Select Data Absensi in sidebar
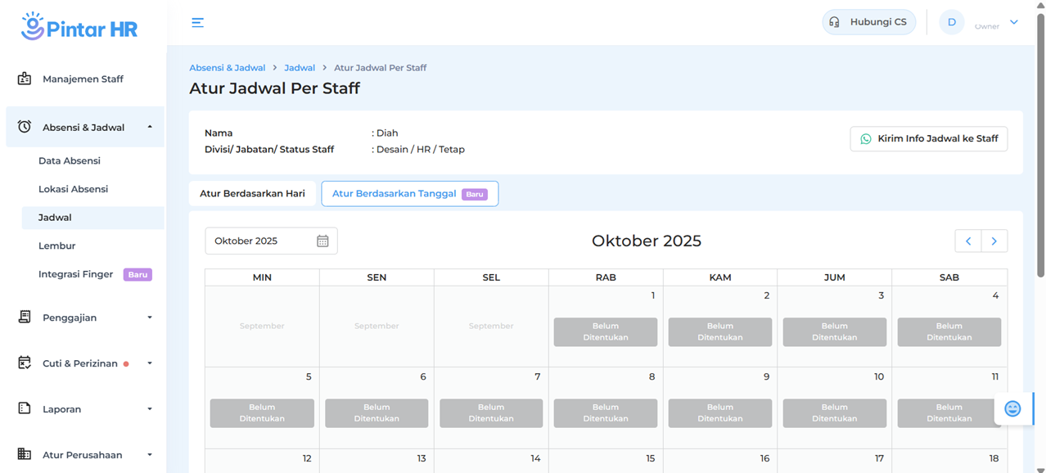Image resolution: width=1046 pixels, height=473 pixels. pyautogui.click(x=70, y=161)
